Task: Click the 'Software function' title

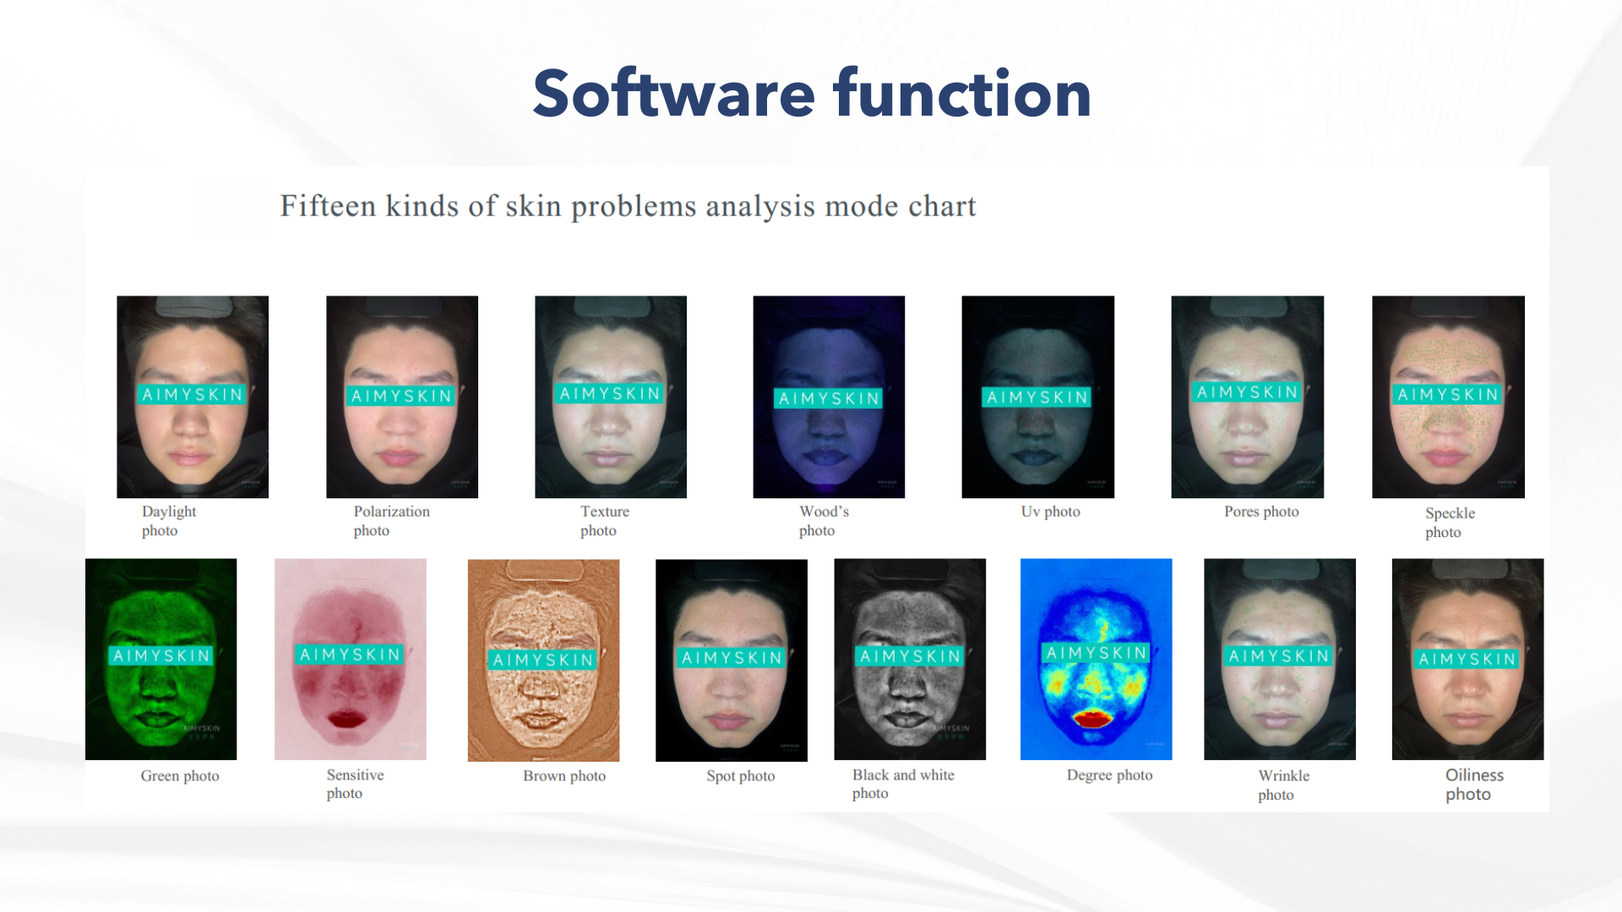Action: click(812, 93)
